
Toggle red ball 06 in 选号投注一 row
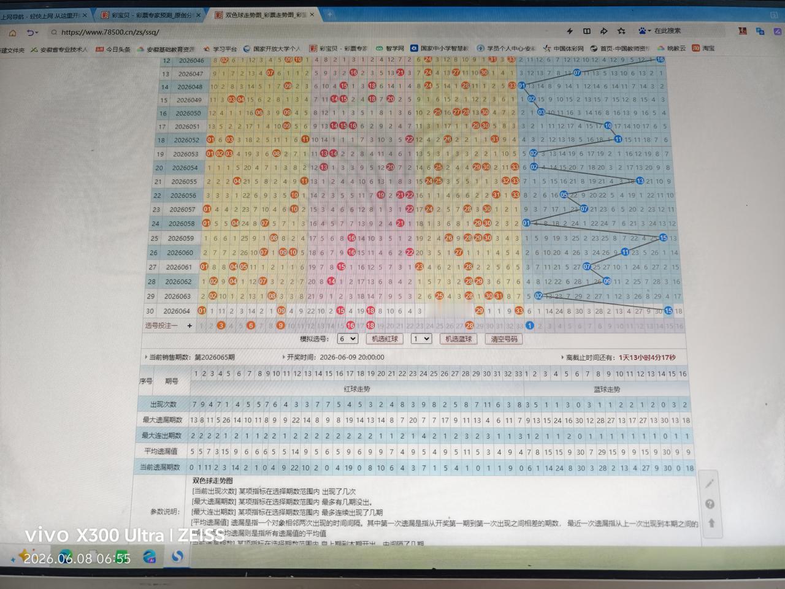tap(251, 325)
